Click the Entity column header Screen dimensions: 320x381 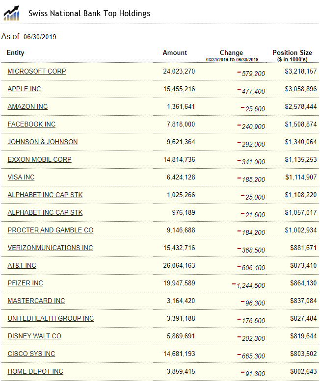(15, 52)
